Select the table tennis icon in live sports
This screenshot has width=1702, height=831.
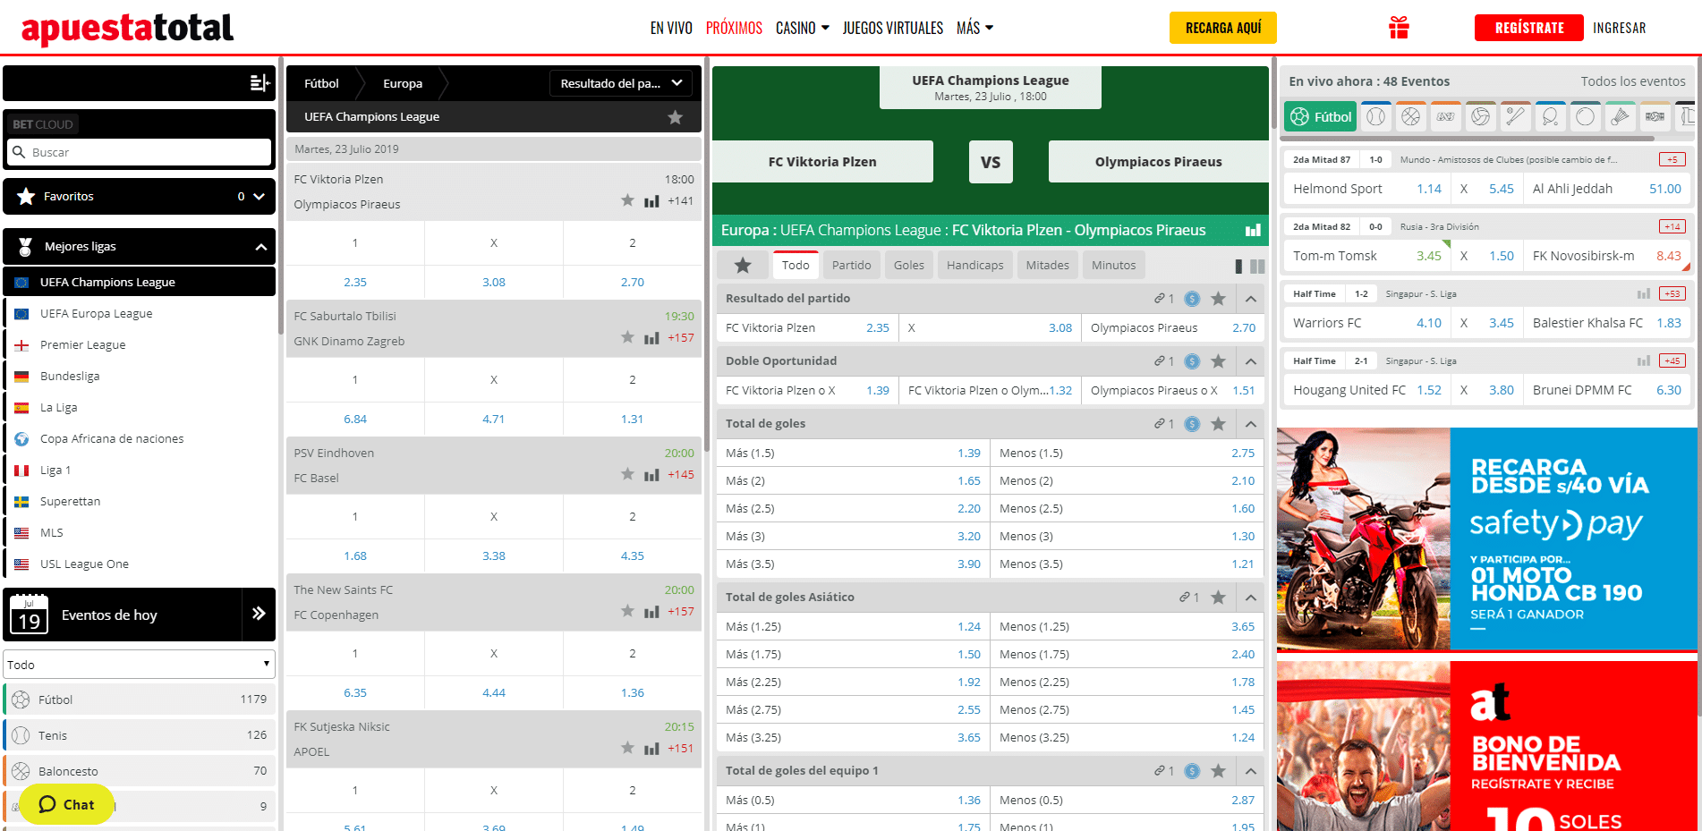pos(1550,117)
